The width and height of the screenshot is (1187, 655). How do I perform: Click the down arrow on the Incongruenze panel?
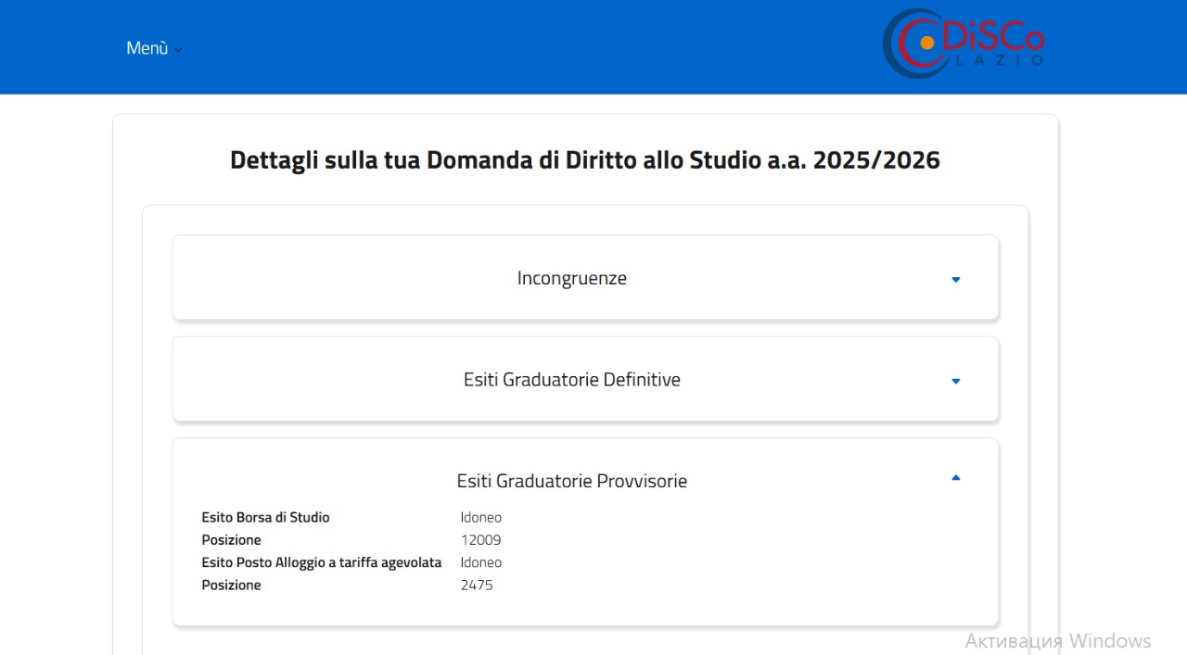coord(955,279)
